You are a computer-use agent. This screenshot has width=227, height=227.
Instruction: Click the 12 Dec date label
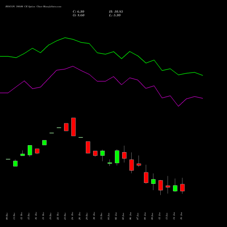pos(21,216)
